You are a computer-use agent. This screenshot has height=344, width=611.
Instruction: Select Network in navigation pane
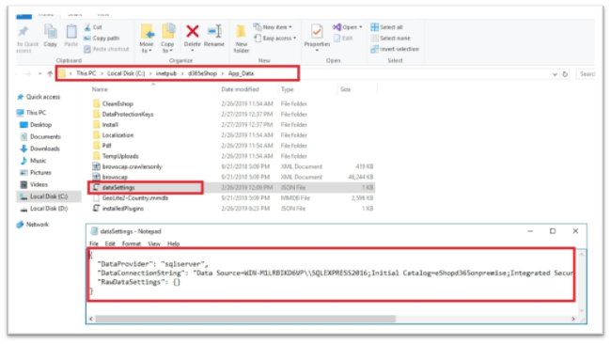click(33, 225)
